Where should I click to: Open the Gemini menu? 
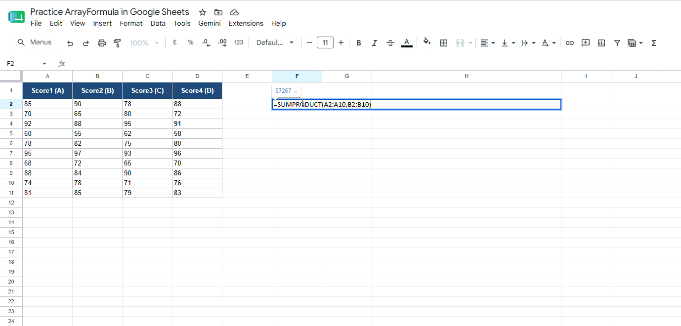(210, 23)
